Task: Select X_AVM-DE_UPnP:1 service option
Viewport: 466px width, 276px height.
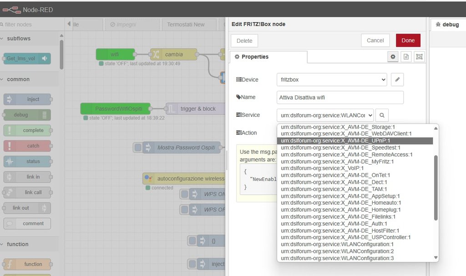Action: [355, 141]
